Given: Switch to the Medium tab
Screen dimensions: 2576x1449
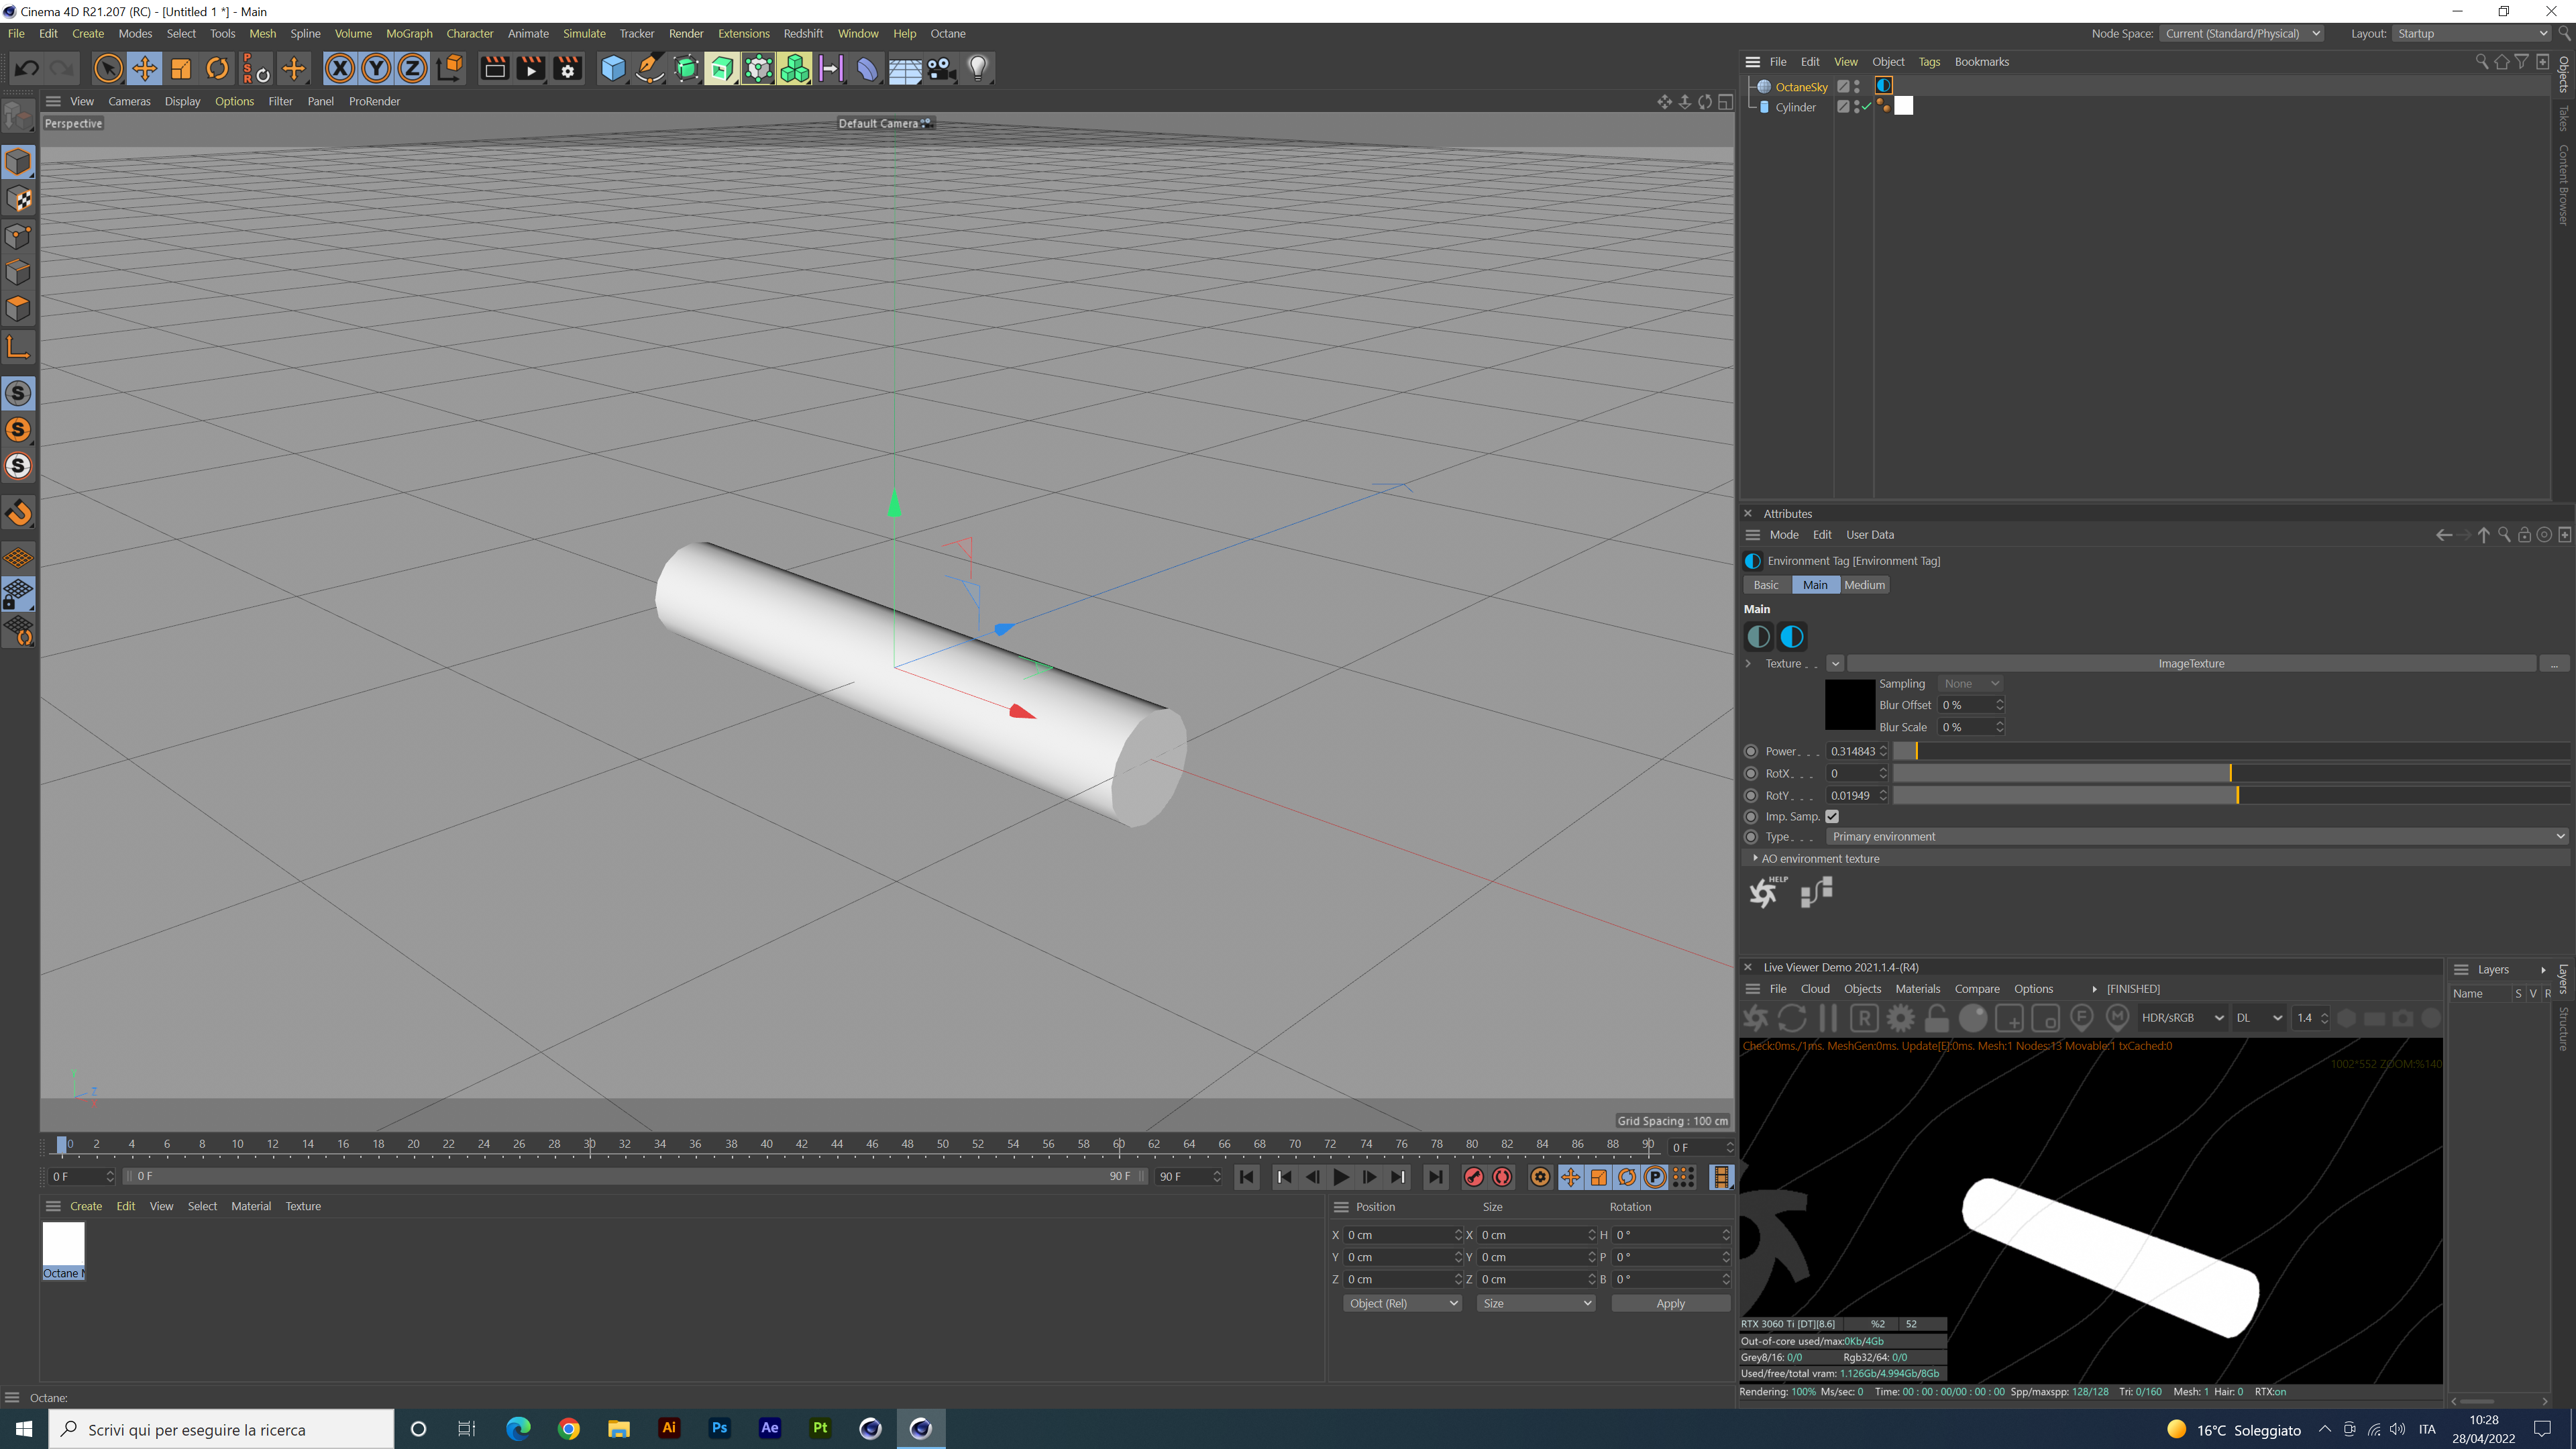Looking at the screenshot, I should point(1864,585).
